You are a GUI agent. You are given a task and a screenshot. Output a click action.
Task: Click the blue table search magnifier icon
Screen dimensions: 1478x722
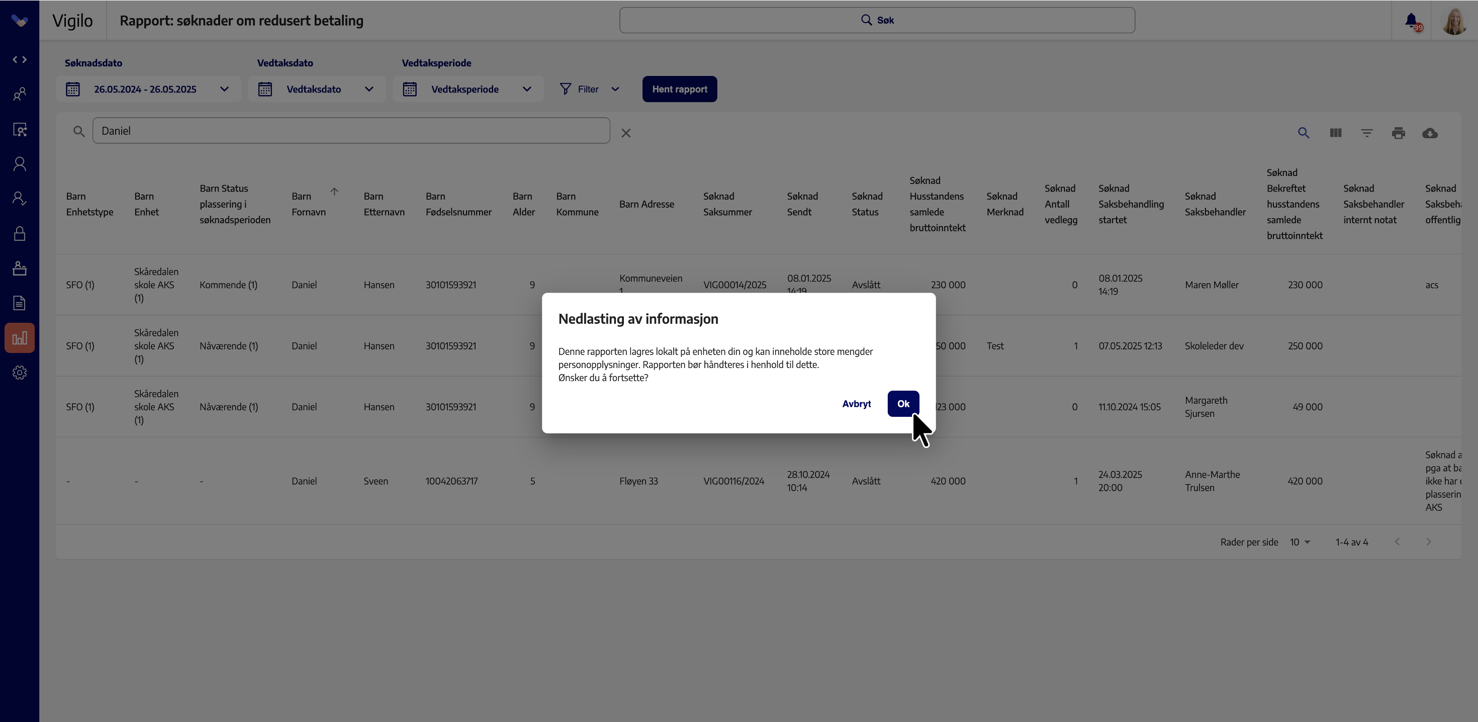[1304, 133]
